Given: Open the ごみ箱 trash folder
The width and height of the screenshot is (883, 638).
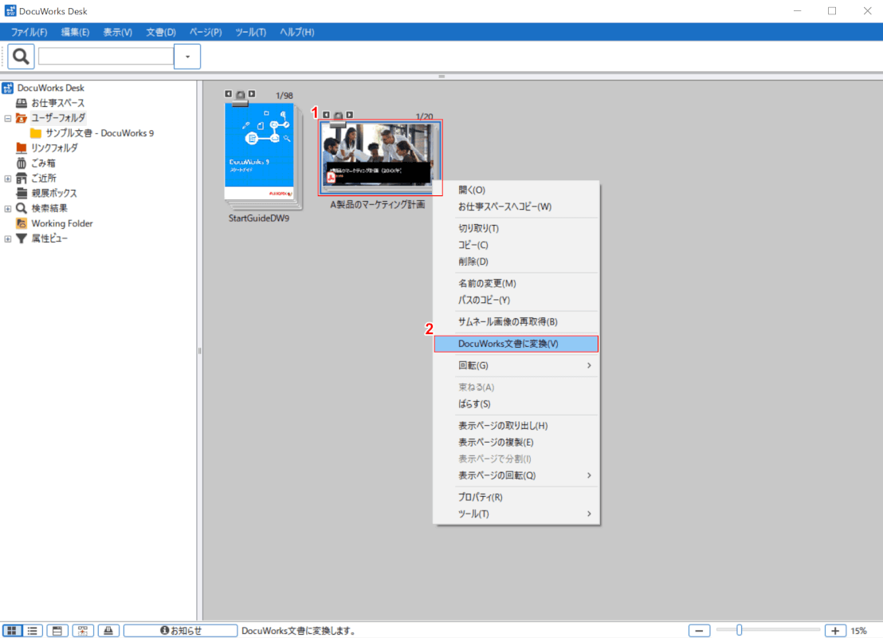Looking at the screenshot, I should [44, 163].
